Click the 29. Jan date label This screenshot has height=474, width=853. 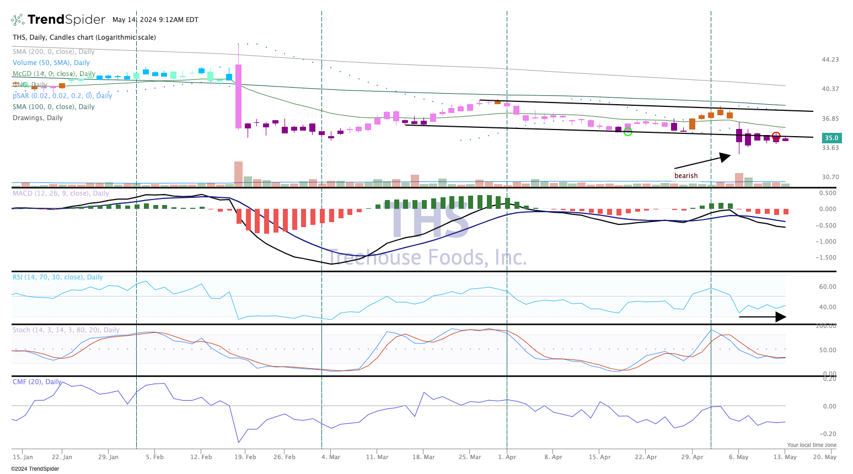tap(108, 457)
